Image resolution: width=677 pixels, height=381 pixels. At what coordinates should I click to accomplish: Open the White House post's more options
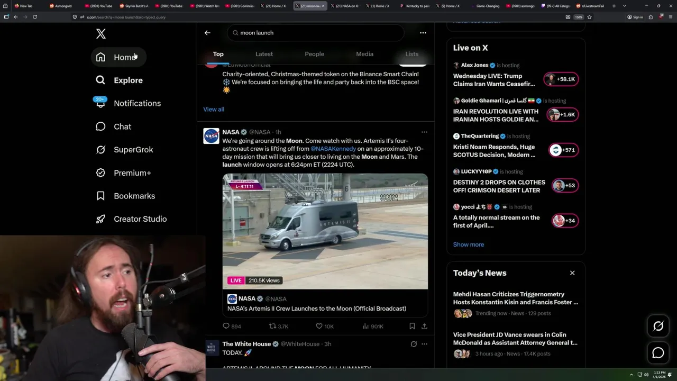pos(424,344)
